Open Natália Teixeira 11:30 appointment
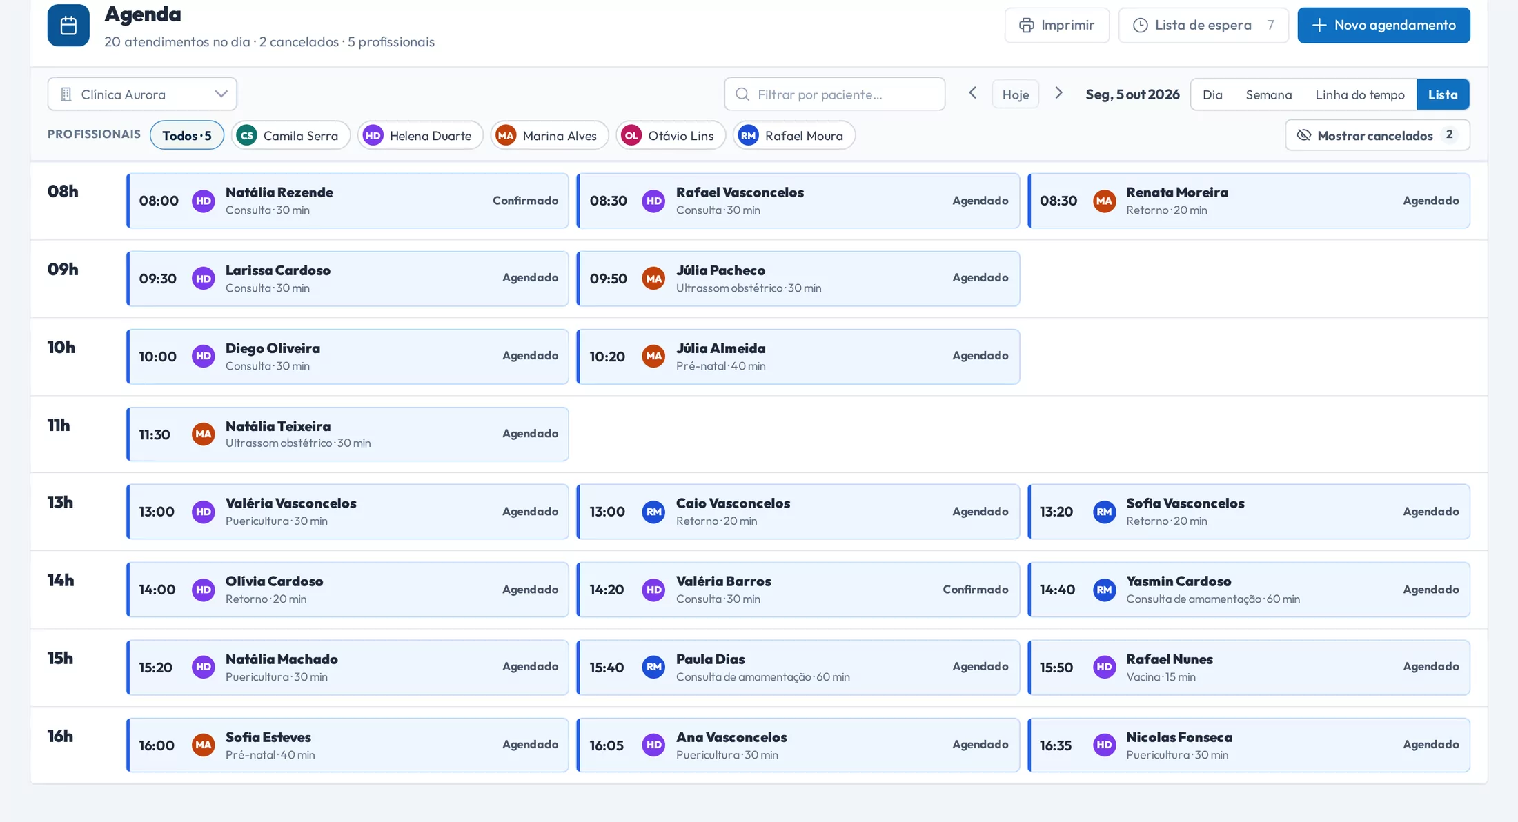Viewport: 1518px width, 822px height. pos(348,434)
